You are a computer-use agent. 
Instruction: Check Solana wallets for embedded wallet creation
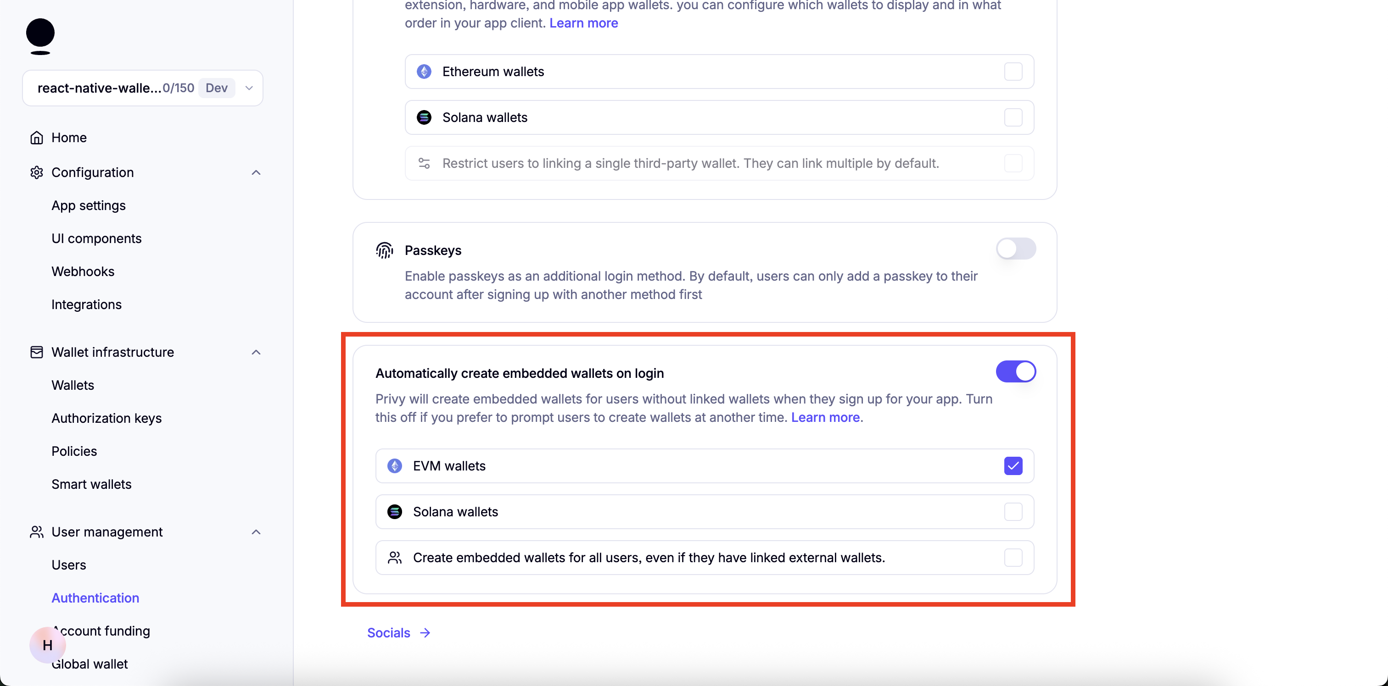click(1013, 512)
